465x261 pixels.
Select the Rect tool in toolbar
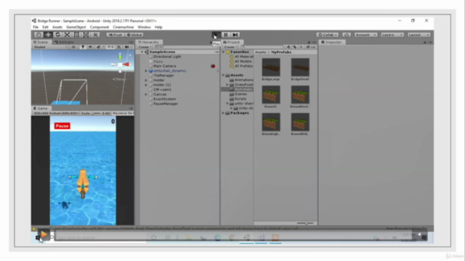click(x=76, y=35)
